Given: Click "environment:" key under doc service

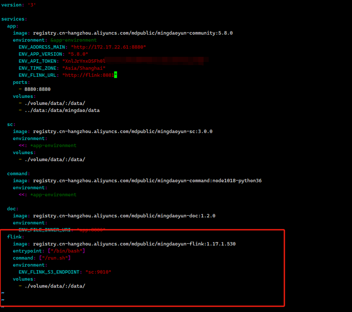Looking at the screenshot, I should coord(30,223).
